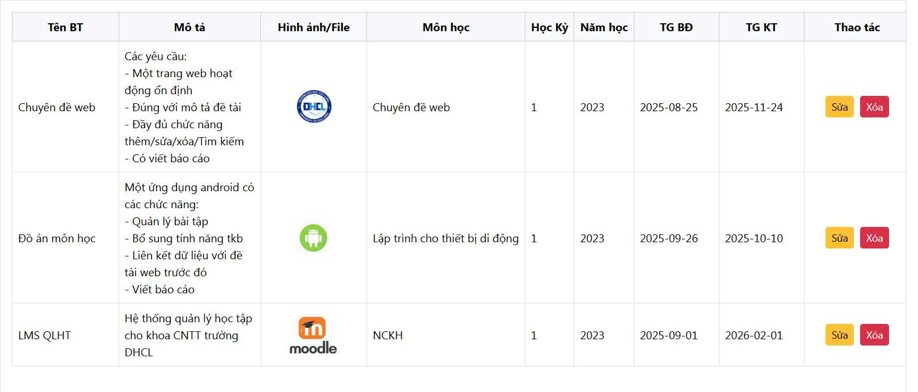Click the DHCL university logo image
The image size is (918, 392).
(314, 107)
